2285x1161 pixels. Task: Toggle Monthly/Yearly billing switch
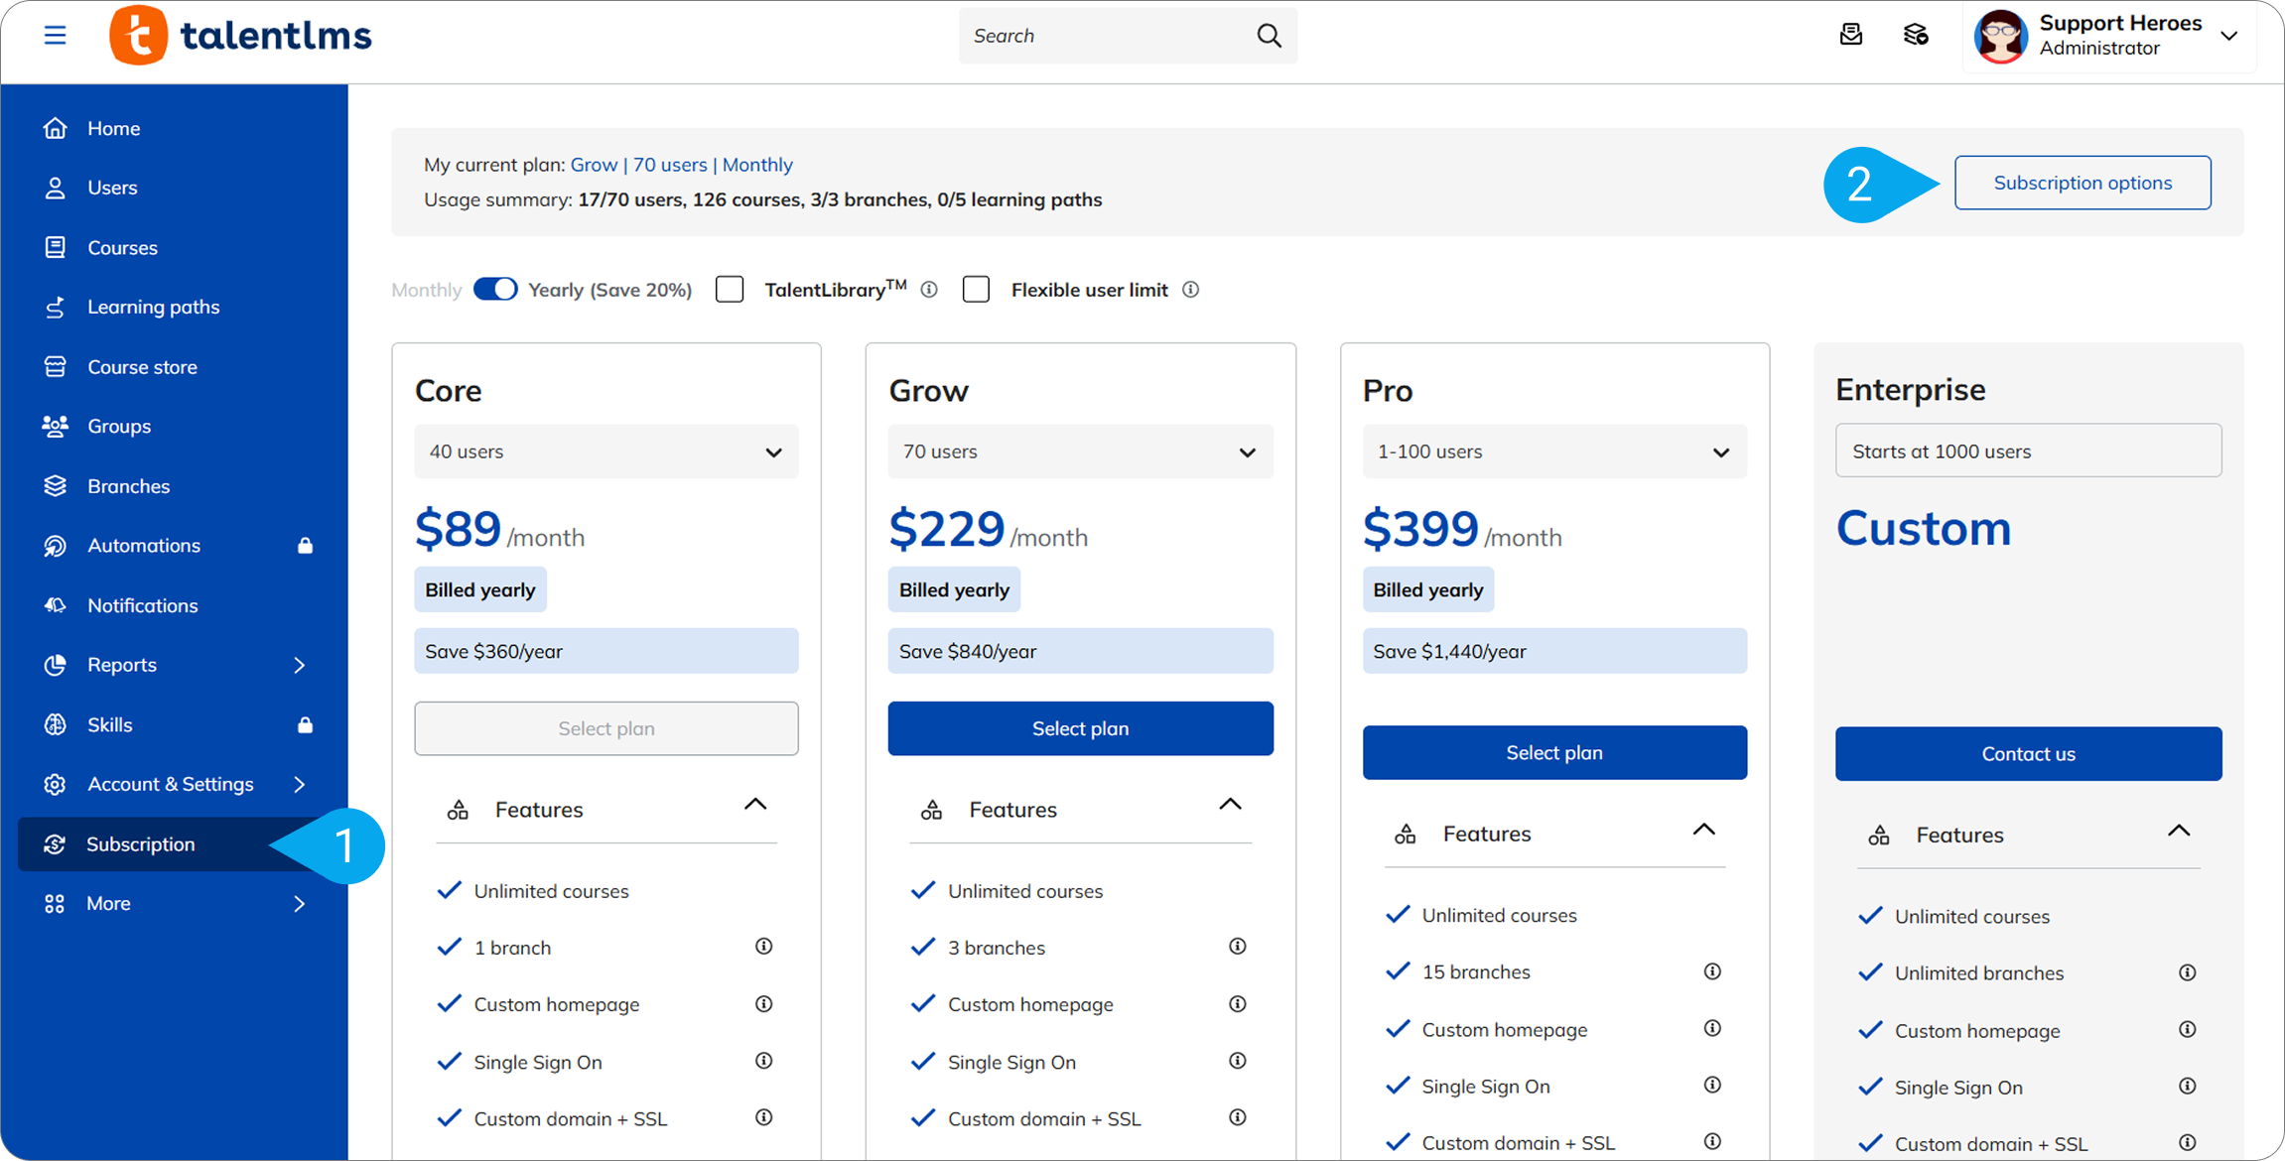pos(495,290)
